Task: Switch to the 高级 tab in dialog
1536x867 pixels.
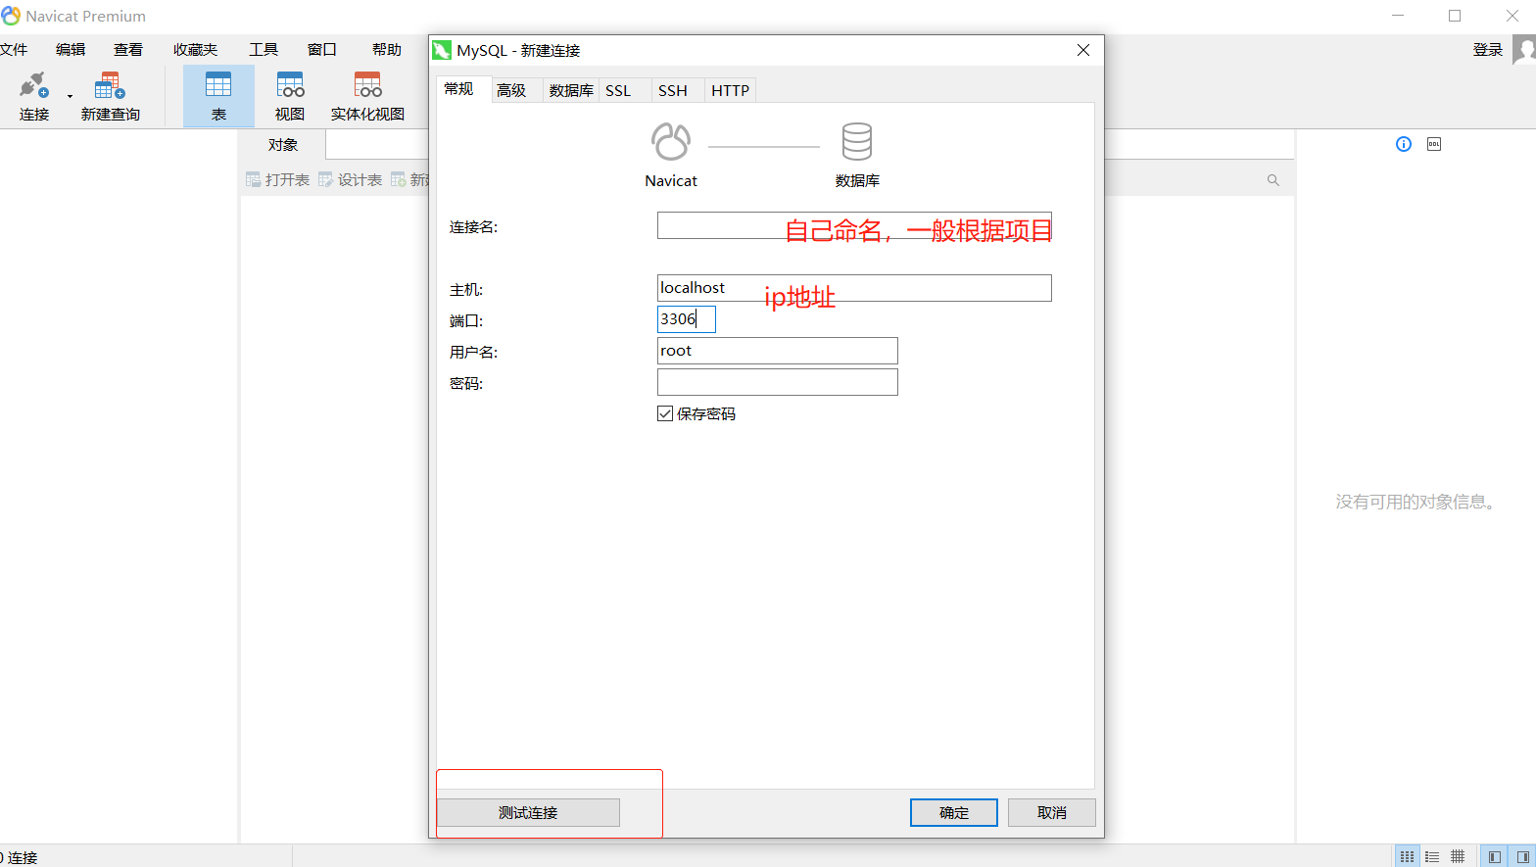Action: pos(511,90)
